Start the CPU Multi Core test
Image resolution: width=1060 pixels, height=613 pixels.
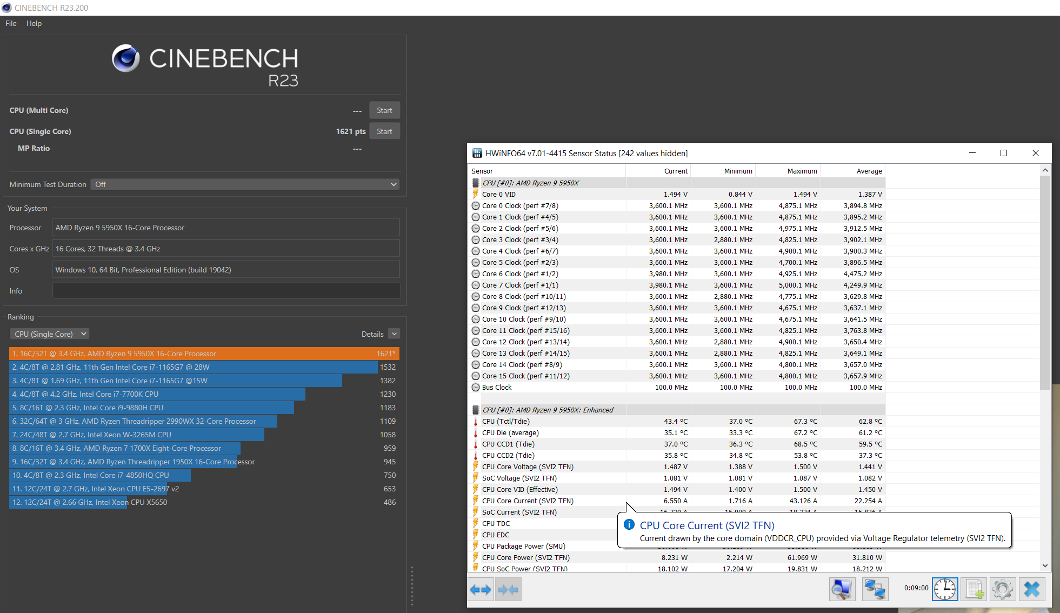384,110
